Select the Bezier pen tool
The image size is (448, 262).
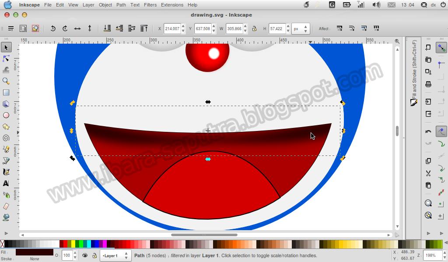[x=6, y=161]
